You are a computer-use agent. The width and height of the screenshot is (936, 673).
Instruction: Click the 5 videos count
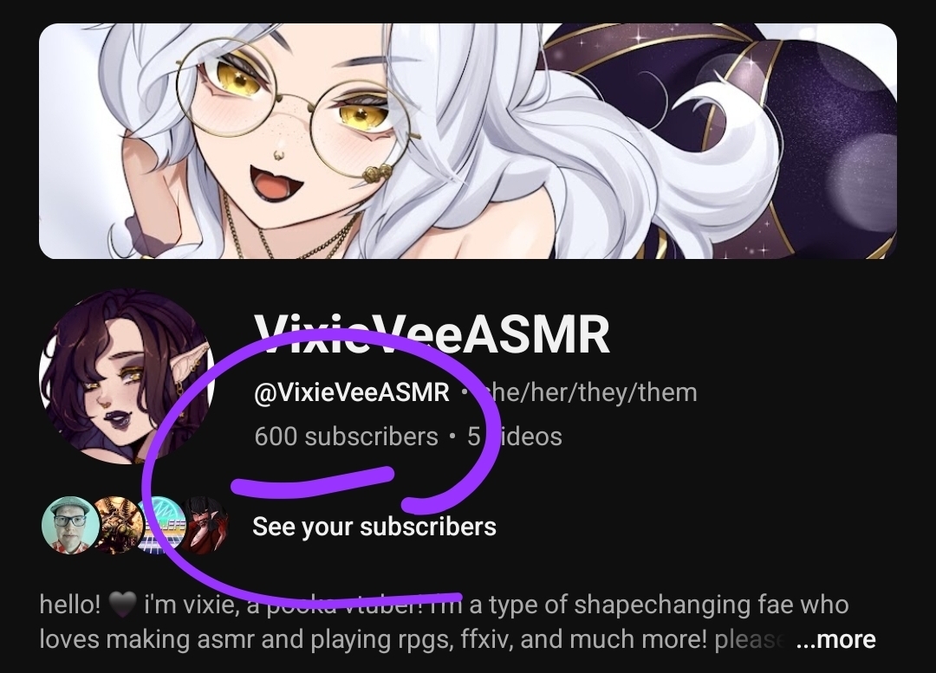[515, 437]
